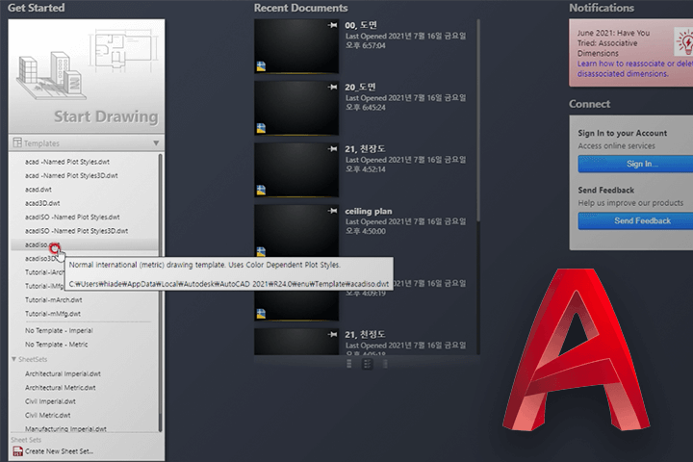Open the 20_도면 document thumbnail
The image size is (693, 462).
(296, 109)
